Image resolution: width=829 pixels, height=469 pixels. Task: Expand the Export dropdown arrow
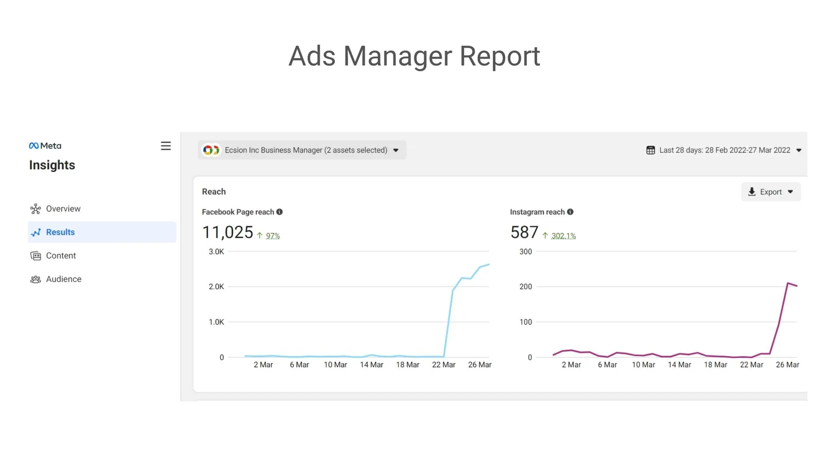click(x=791, y=192)
